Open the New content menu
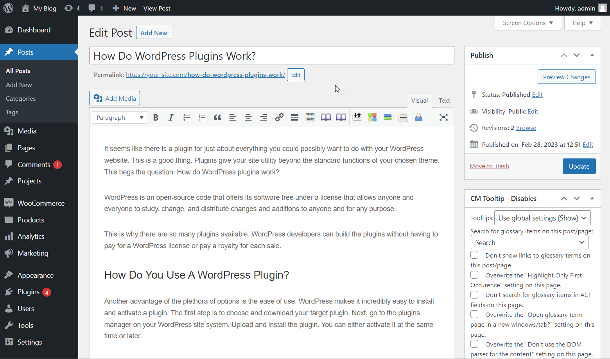The image size is (610, 359). [x=124, y=8]
